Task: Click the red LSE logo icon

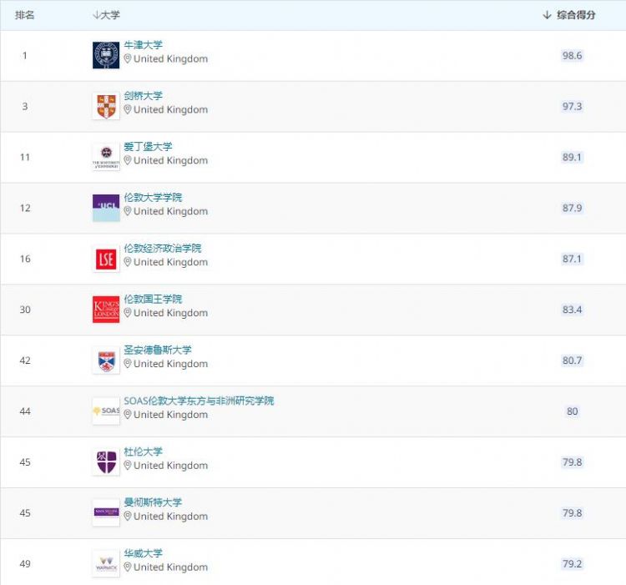Action: 106,259
